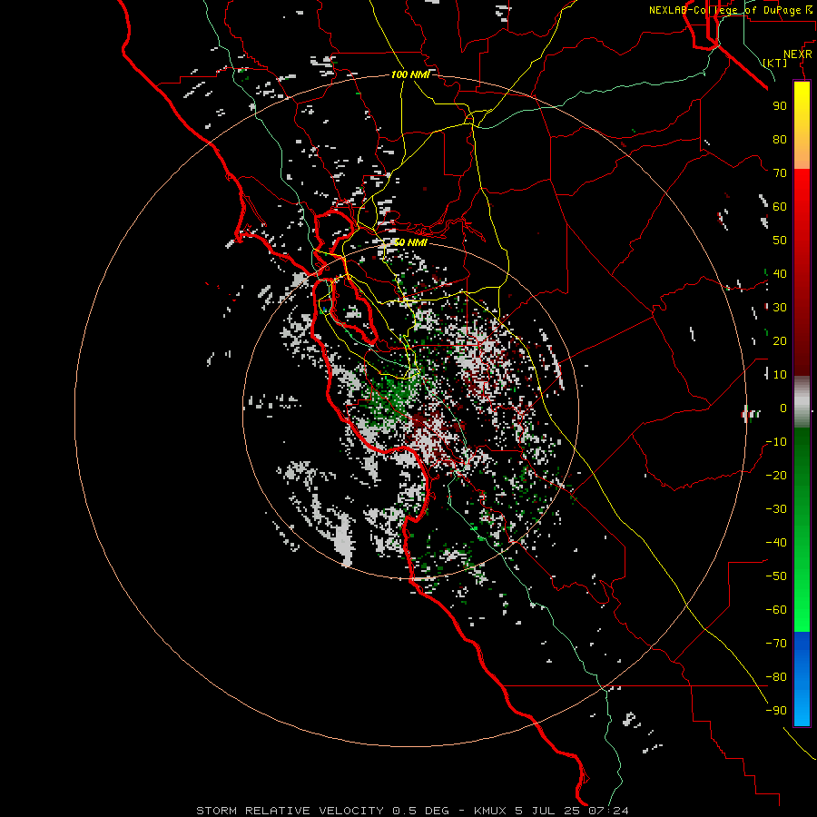Screen dimensions: 817x817
Task: Click the "10" value on the velocity scale
Action: point(780,375)
